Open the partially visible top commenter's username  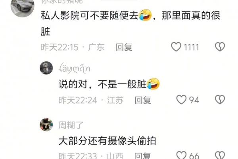(62, 2)
